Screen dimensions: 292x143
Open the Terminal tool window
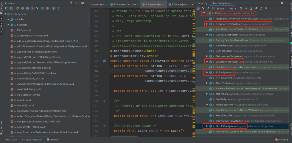[52, 140]
